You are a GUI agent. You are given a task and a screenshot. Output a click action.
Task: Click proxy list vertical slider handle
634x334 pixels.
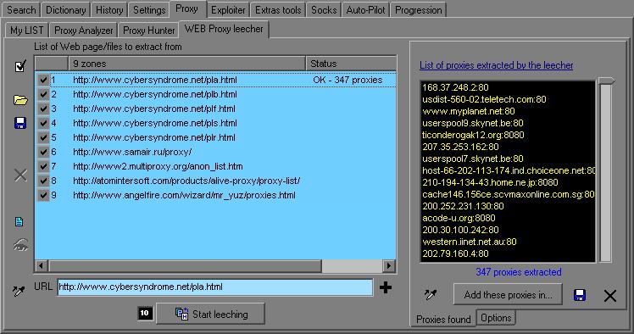coord(606,81)
